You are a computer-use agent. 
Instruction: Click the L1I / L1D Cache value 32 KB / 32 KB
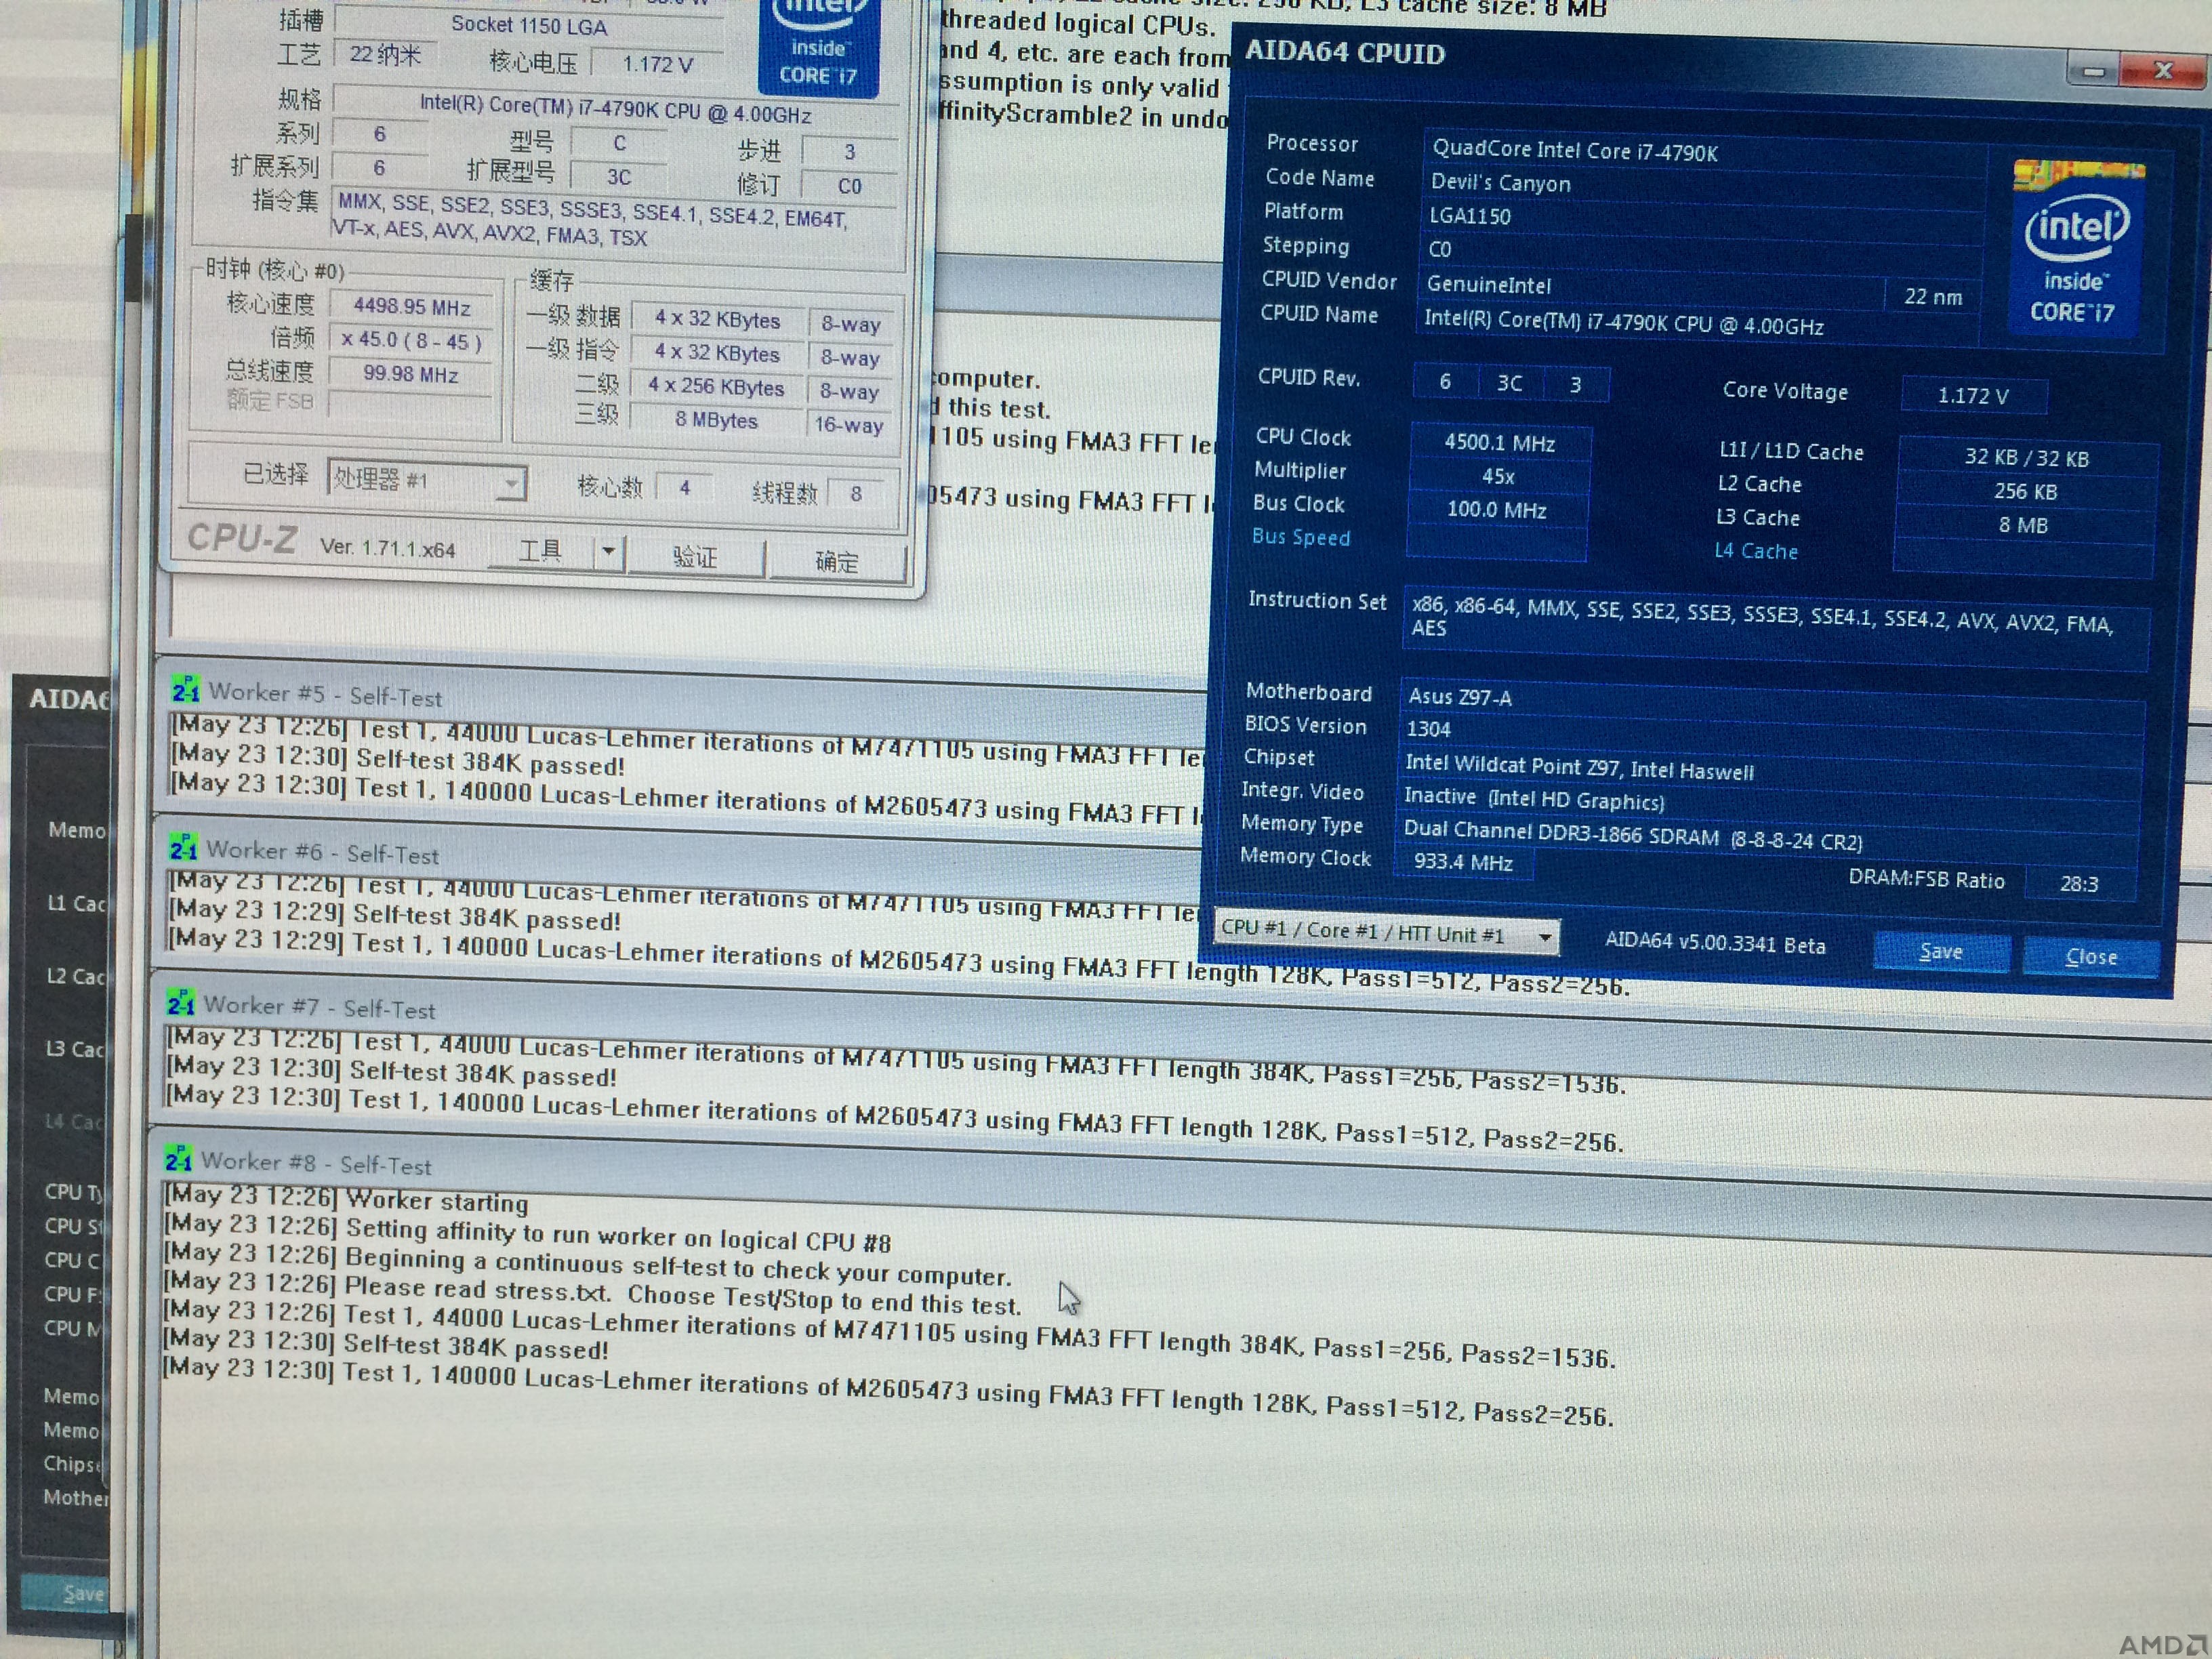coord(2026,458)
